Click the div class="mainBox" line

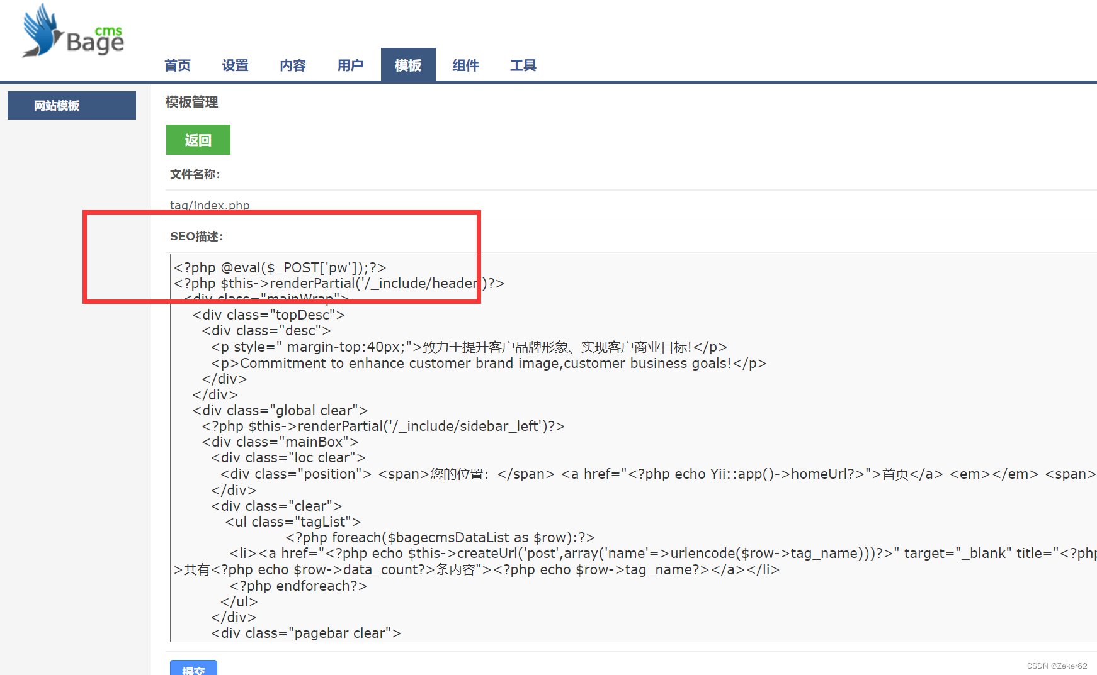coord(280,442)
